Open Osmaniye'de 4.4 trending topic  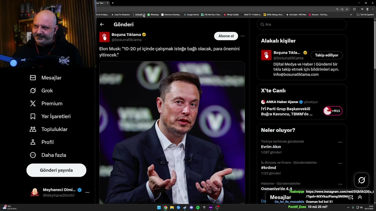point(276,189)
